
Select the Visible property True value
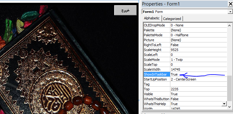[198, 94]
